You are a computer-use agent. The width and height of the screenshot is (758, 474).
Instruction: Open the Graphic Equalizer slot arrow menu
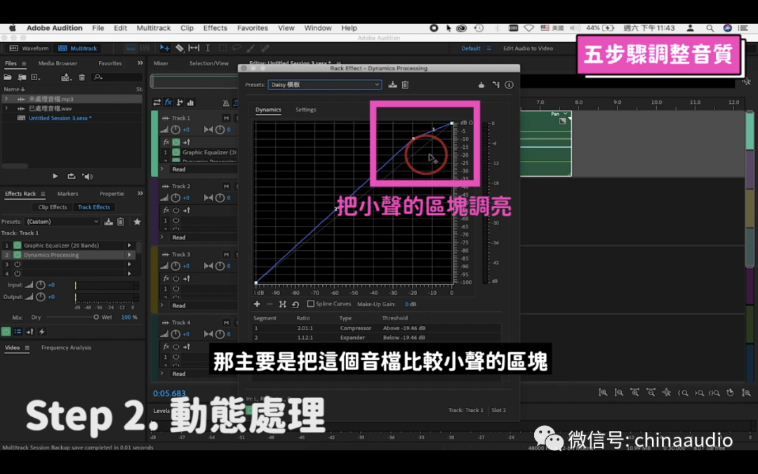point(129,245)
